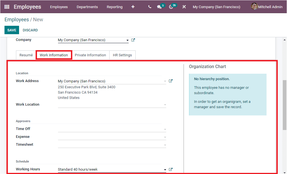Image resolution: width=287 pixels, height=174 pixels.
Task: Open the developer tools wrench icon
Action: tap(184, 7)
